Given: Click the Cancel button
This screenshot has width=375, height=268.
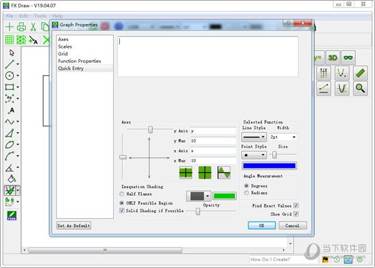Looking at the screenshot, I should point(292,226).
